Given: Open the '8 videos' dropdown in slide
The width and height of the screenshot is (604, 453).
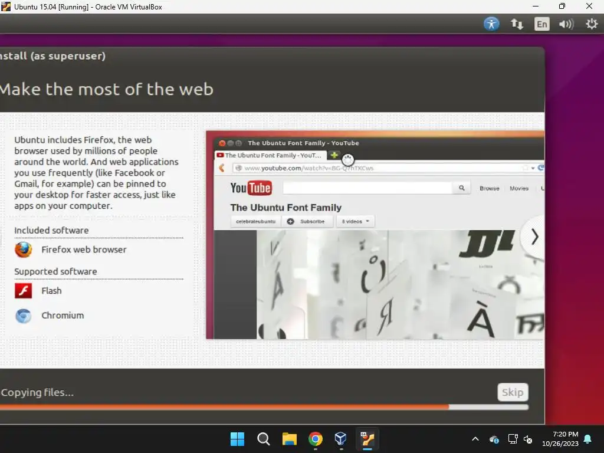Looking at the screenshot, I should tap(355, 222).
